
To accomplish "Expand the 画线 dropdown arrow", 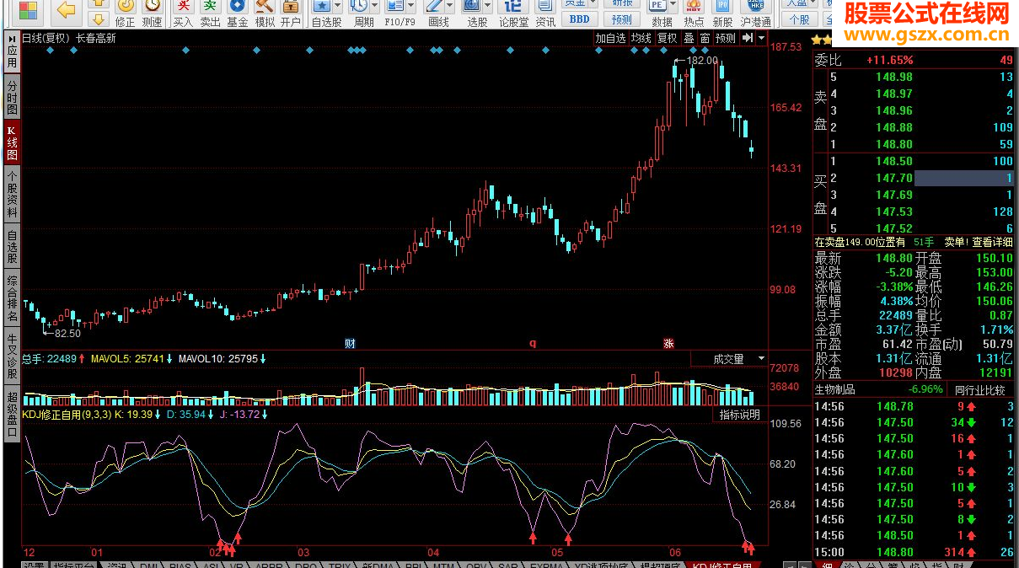I will pyautogui.click(x=449, y=7).
